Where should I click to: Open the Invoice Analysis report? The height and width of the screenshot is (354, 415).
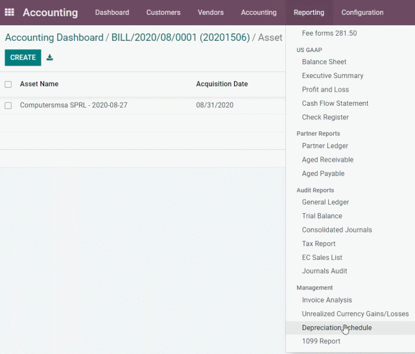tap(327, 300)
